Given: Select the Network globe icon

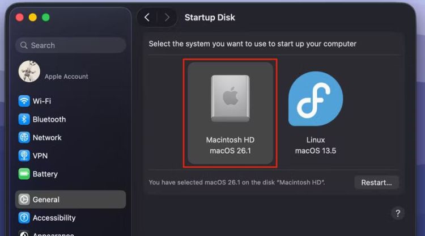Looking at the screenshot, I should [x=24, y=137].
